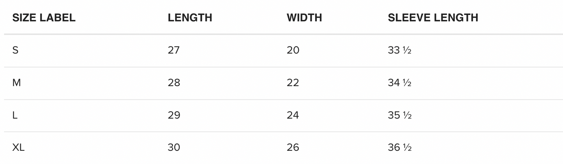
Task: Click the length value 29
Action: 174,115
